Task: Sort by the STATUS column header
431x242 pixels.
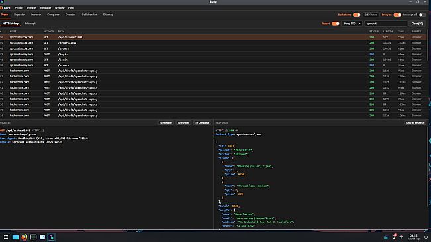Action: (374, 32)
